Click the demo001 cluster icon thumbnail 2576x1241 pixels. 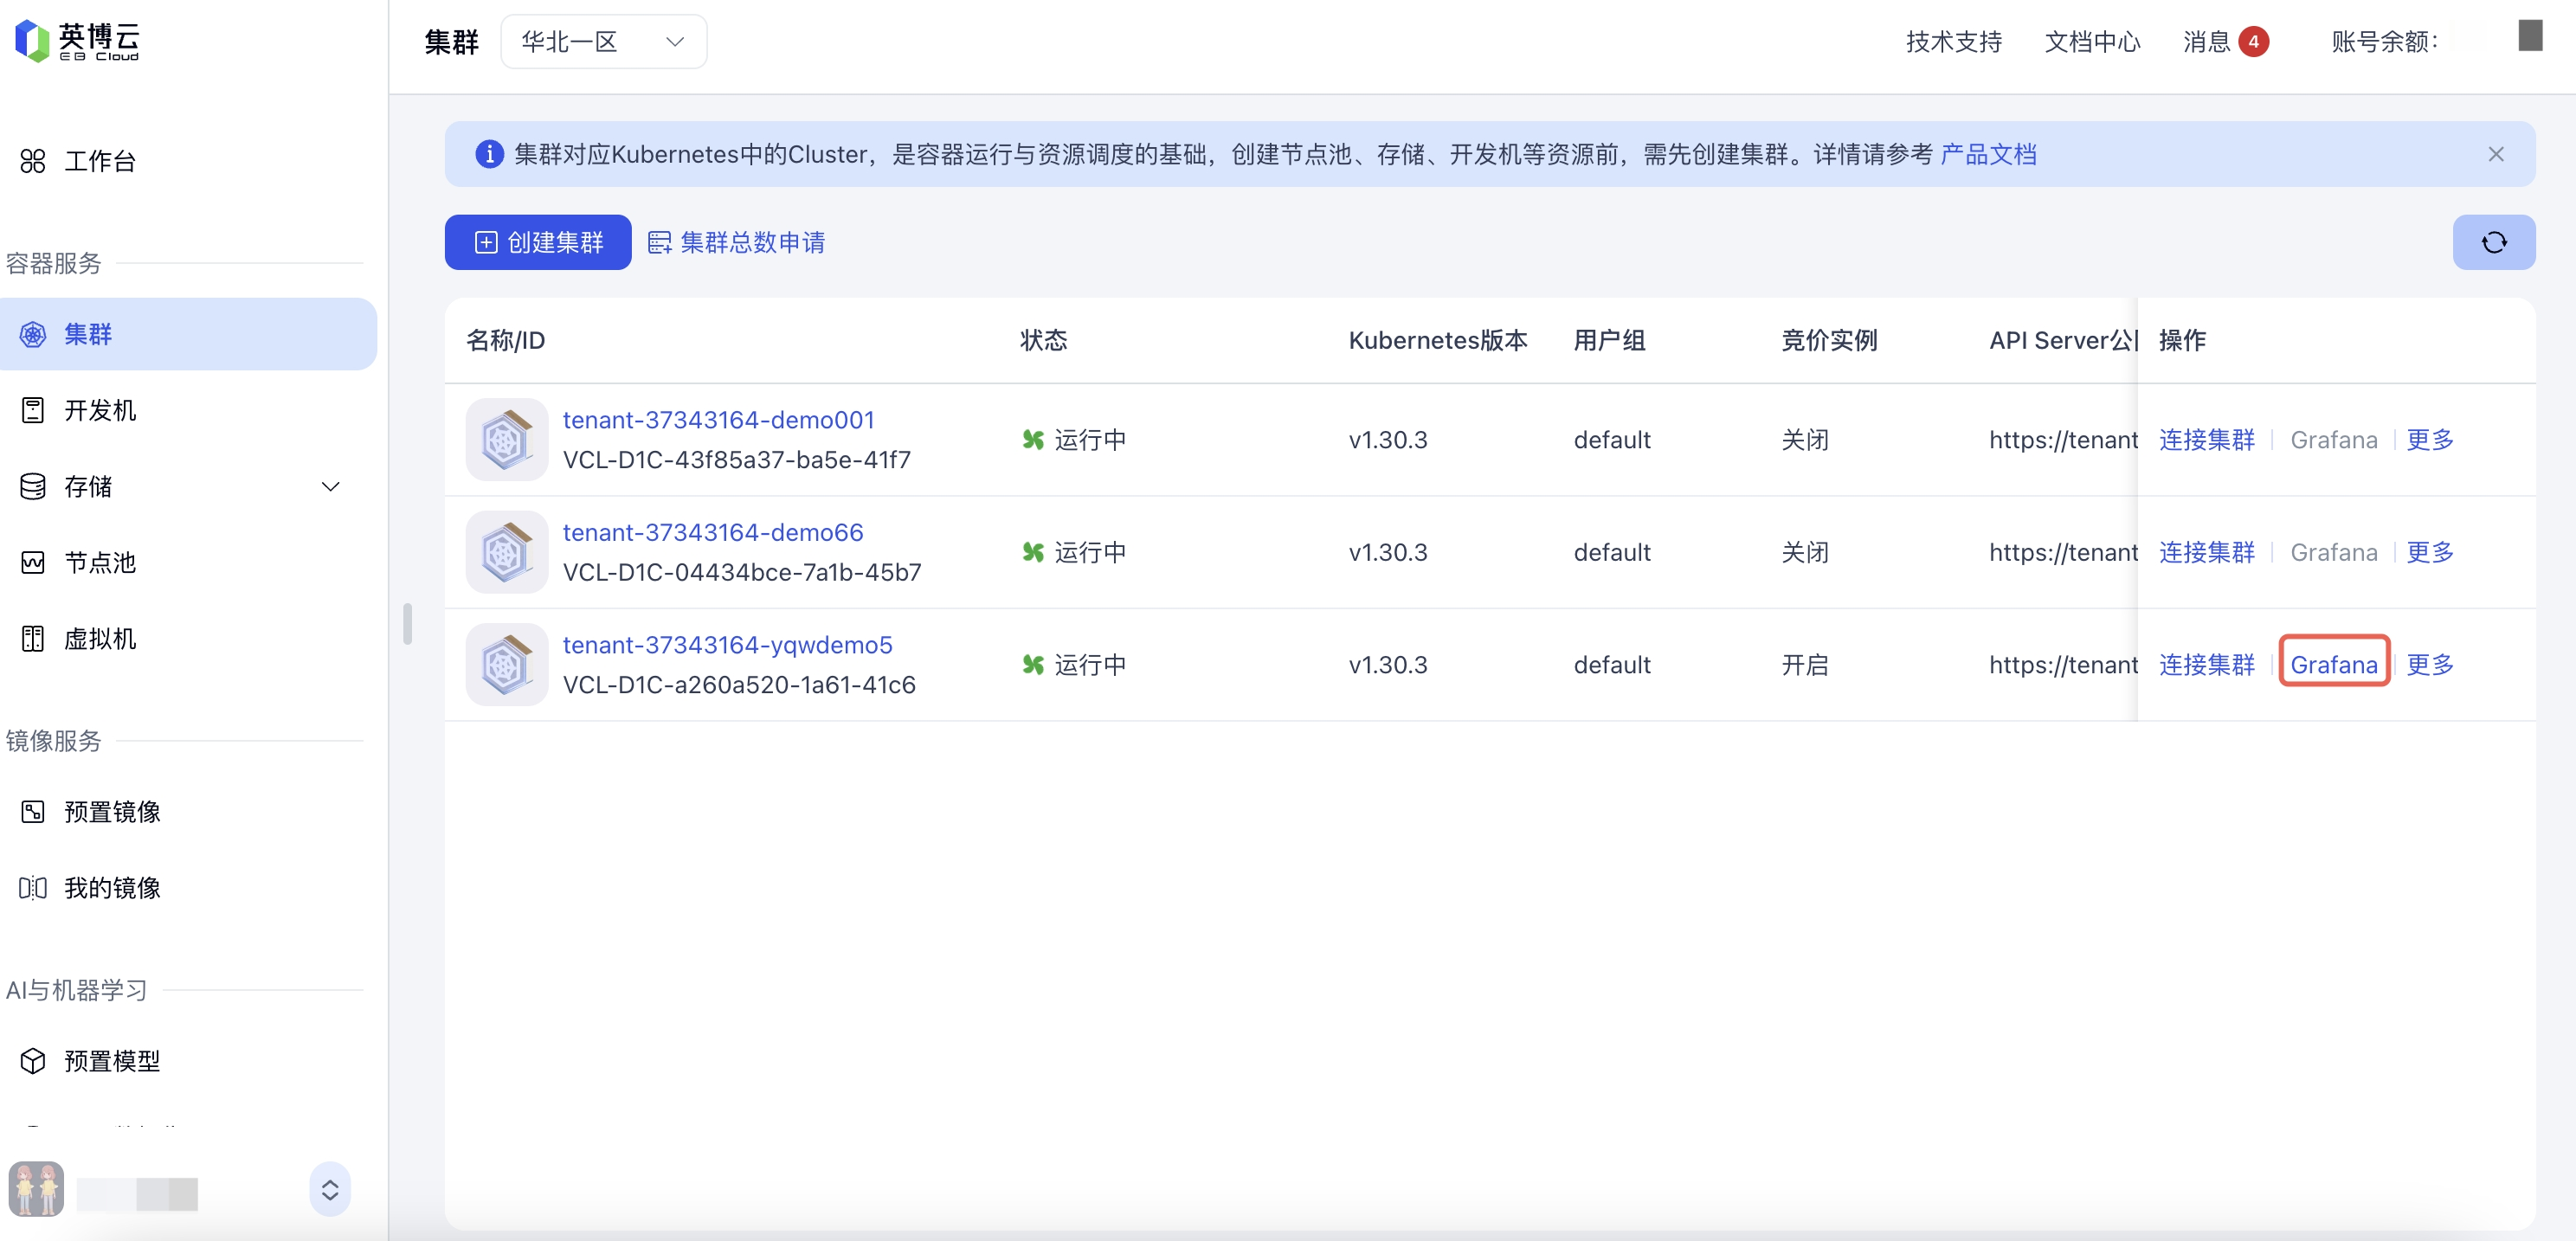(506, 440)
